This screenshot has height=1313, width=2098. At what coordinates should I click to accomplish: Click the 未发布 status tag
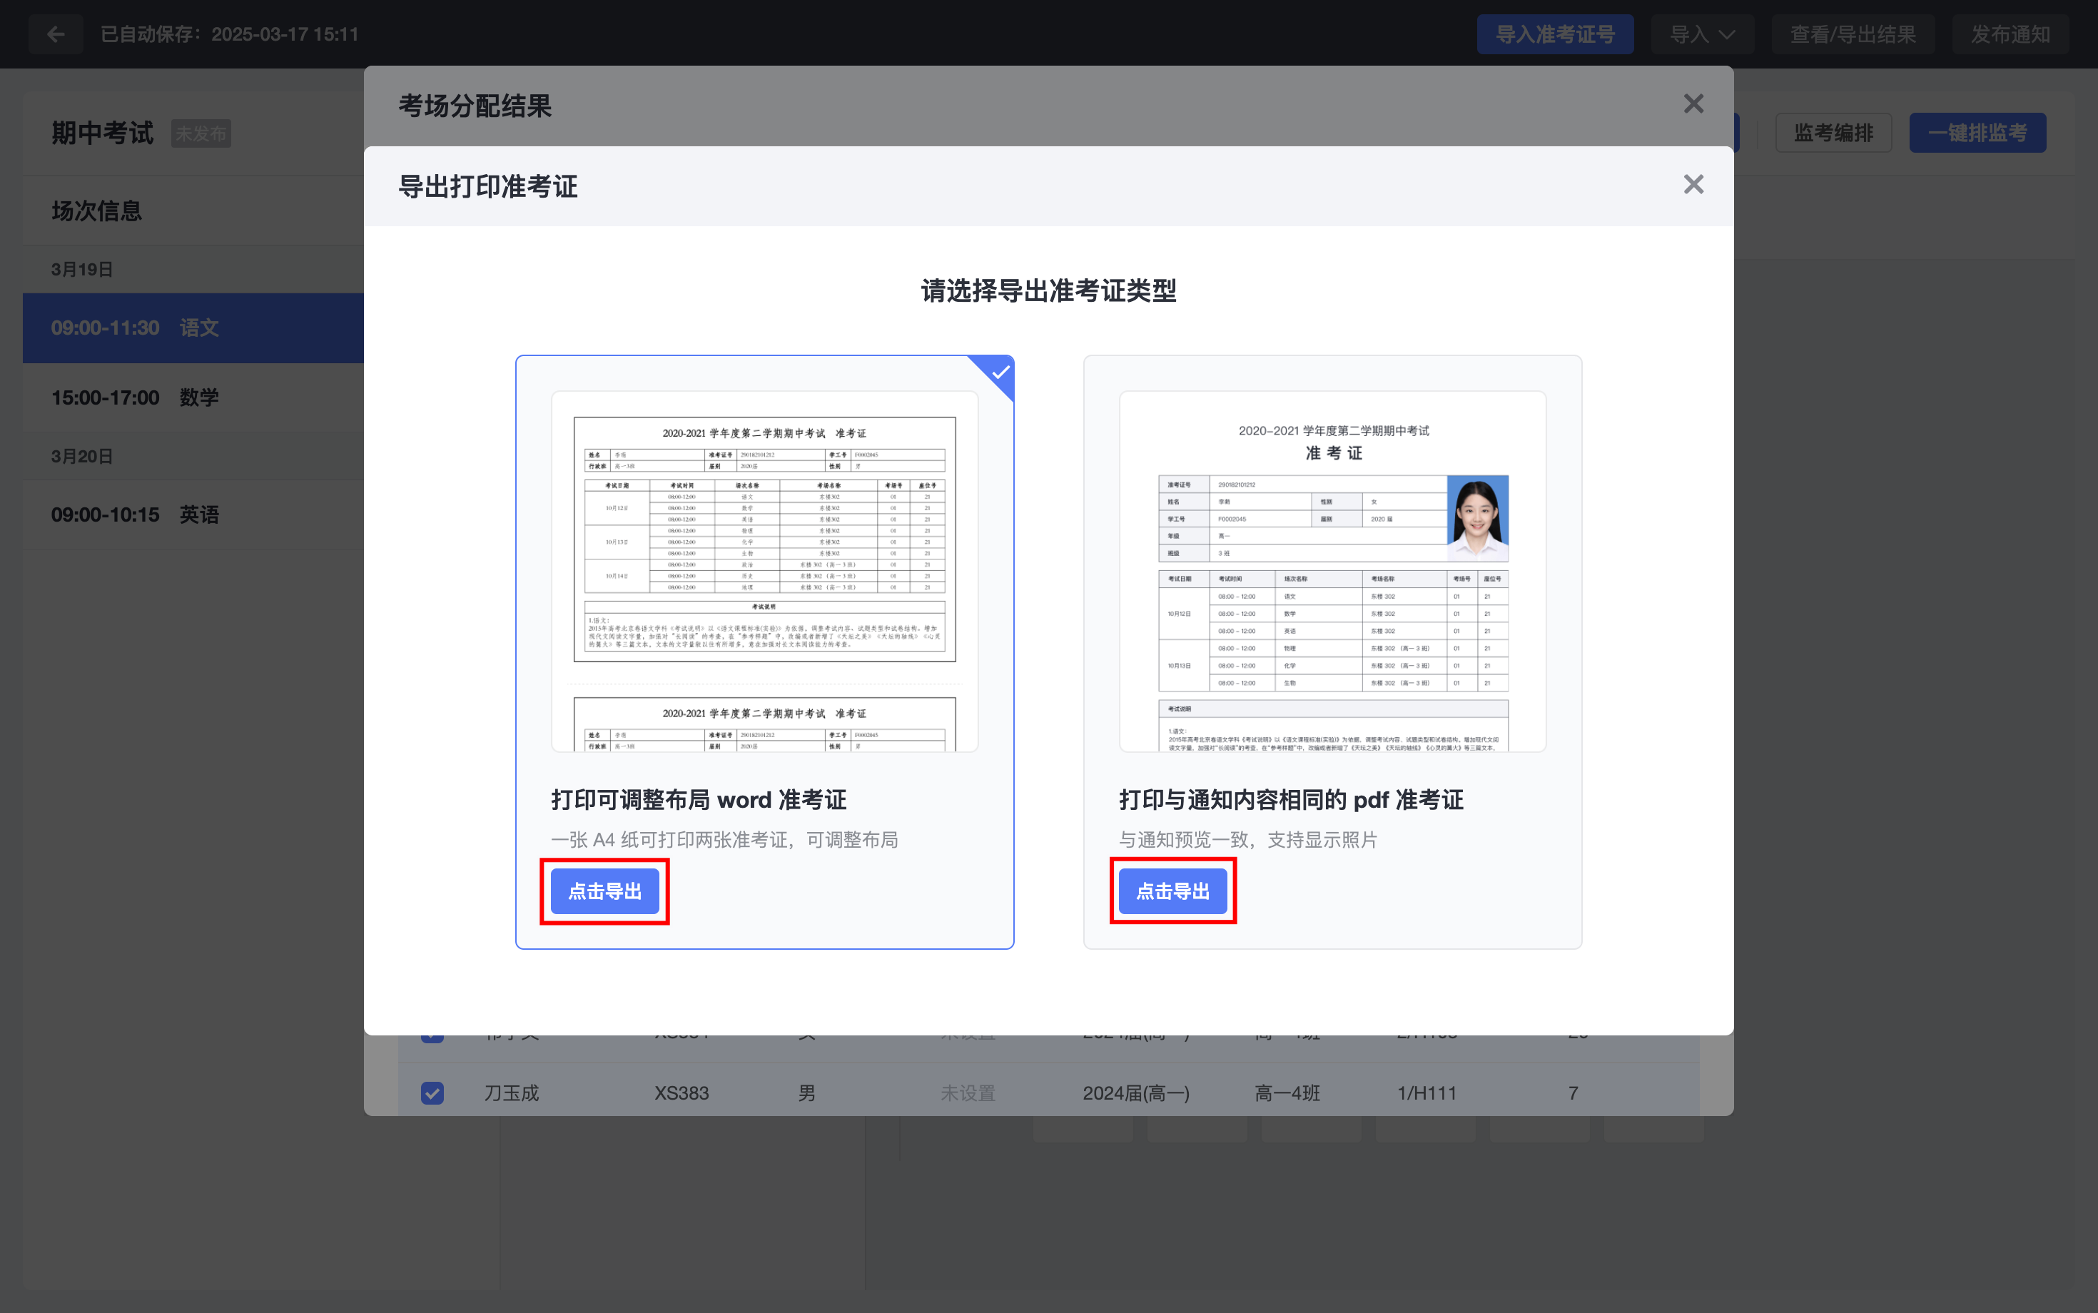[201, 133]
